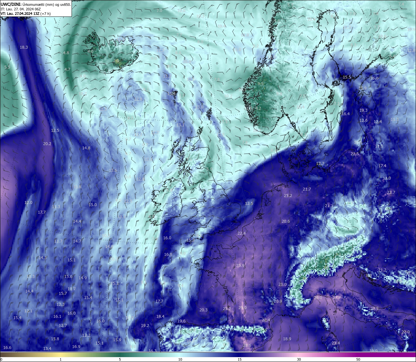Screen dimensions: 416x362
Task: Click the 18.9 value on the map
Action: 287,339
